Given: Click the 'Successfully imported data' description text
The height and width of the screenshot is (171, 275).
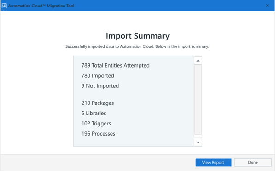Looking at the screenshot, I should [137, 46].
